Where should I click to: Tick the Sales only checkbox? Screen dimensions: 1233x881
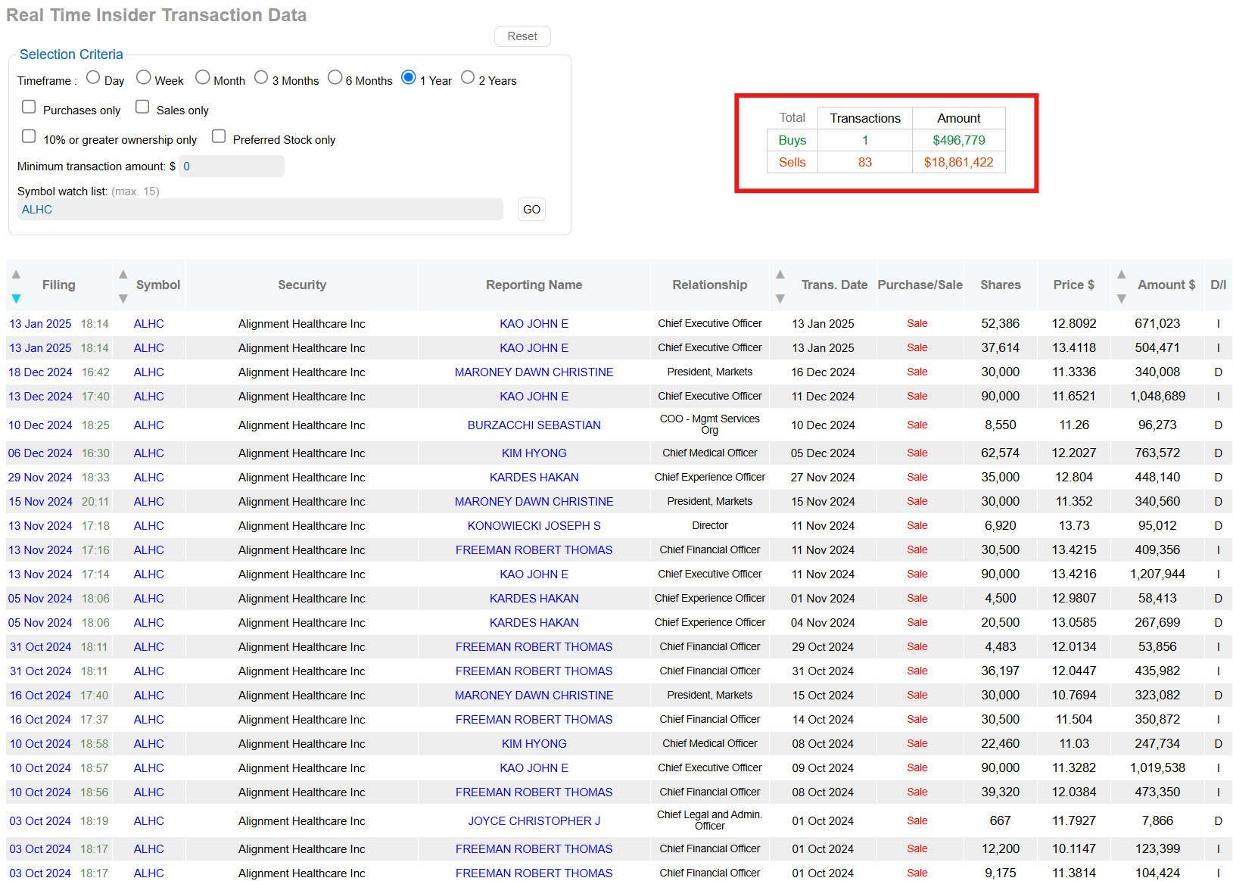[142, 107]
